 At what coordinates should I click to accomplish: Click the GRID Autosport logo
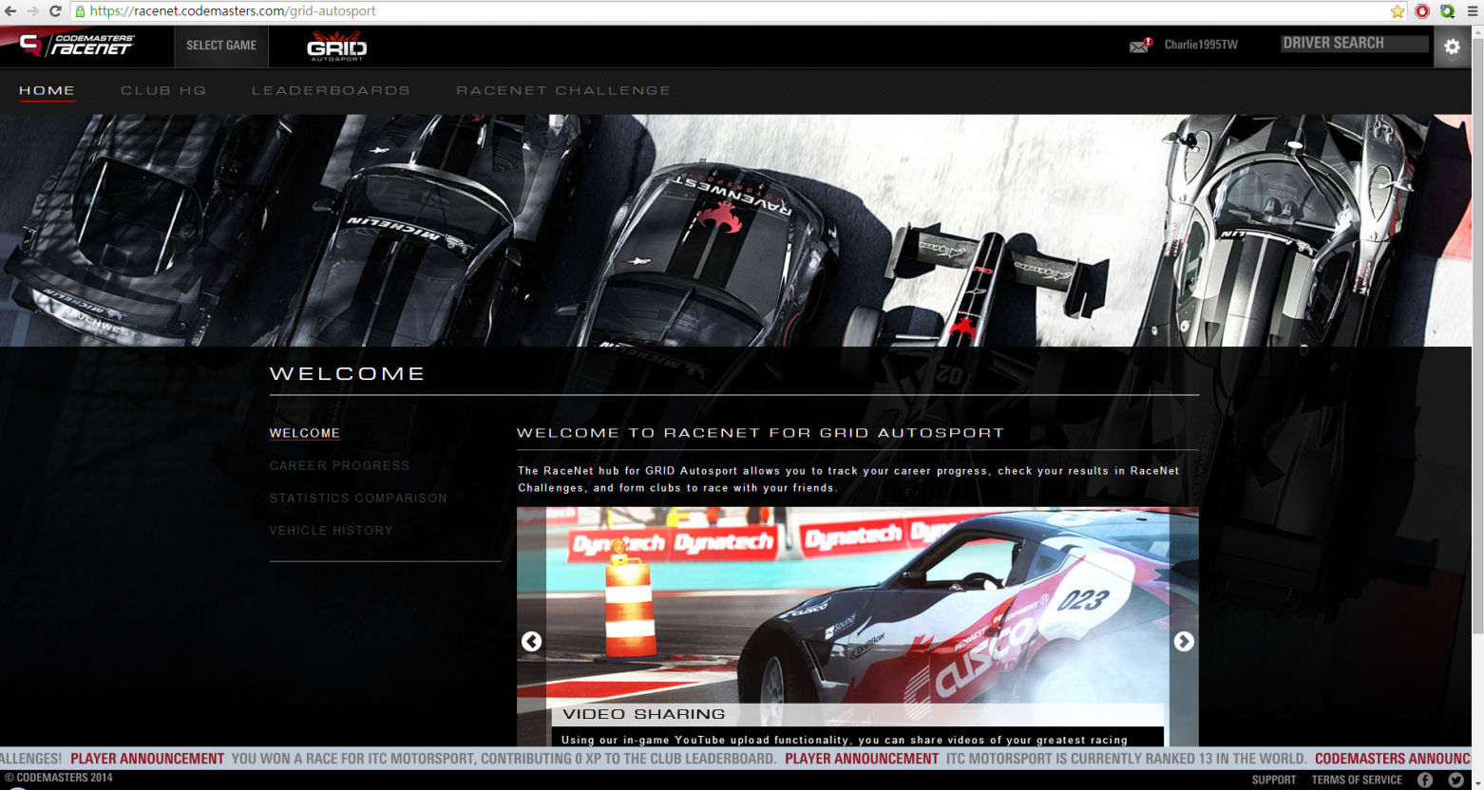click(x=336, y=47)
